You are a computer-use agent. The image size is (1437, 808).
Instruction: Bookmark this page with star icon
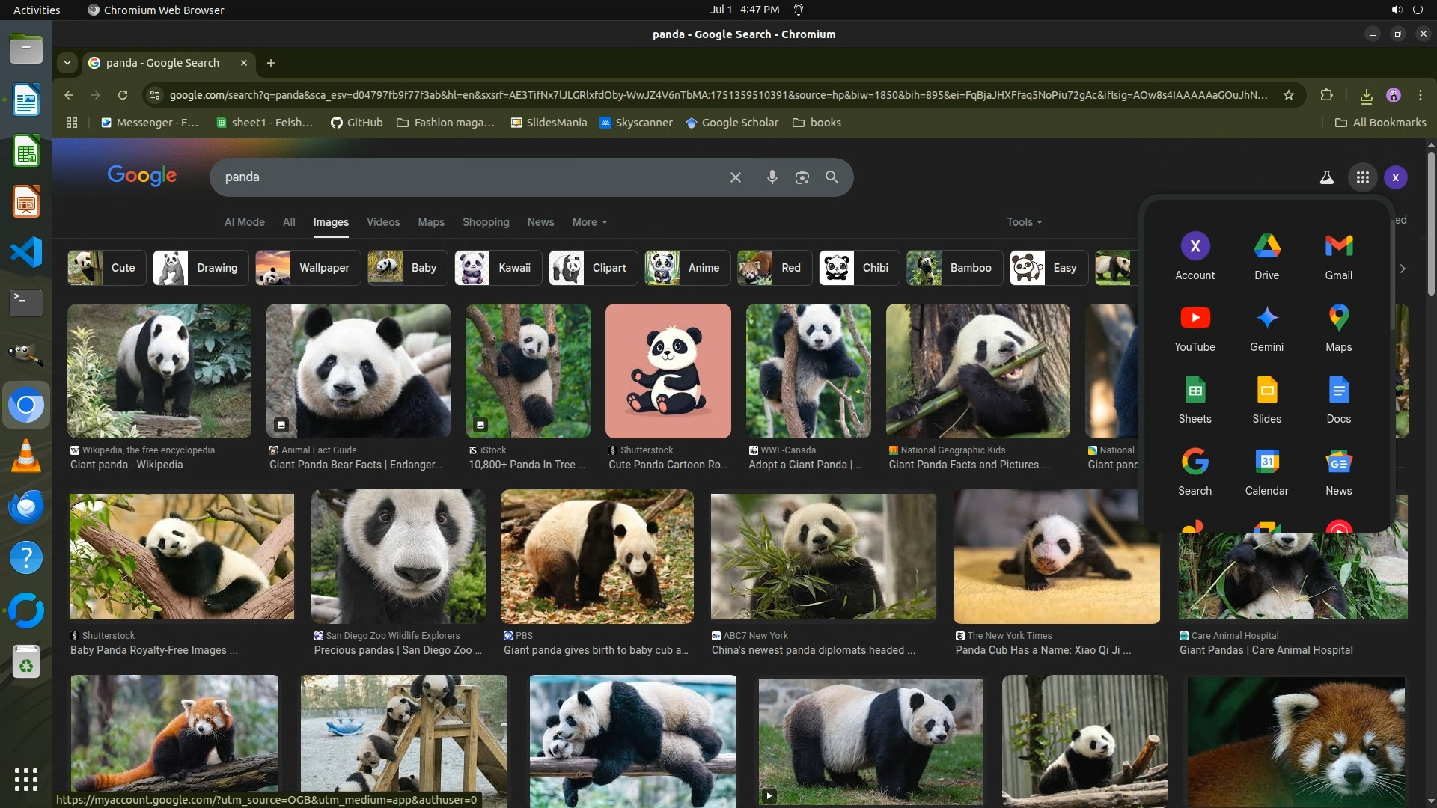click(1289, 95)
